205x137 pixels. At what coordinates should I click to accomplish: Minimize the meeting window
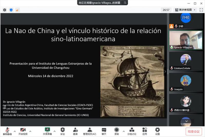point(189,3)
